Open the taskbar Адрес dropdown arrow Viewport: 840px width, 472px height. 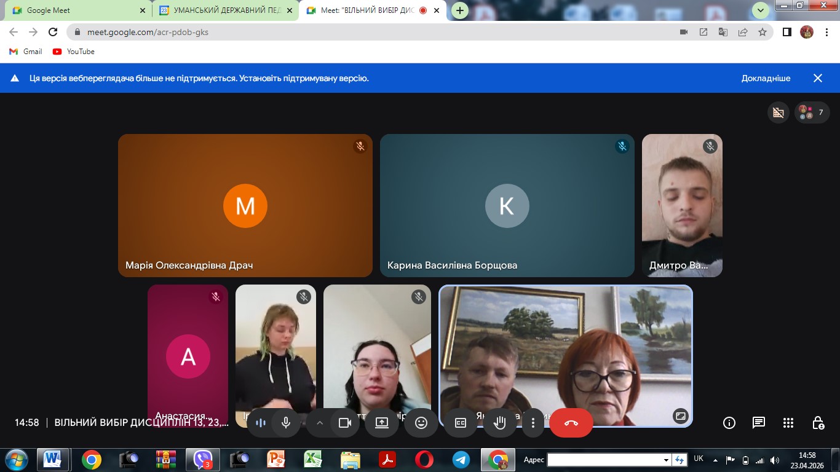666,460
